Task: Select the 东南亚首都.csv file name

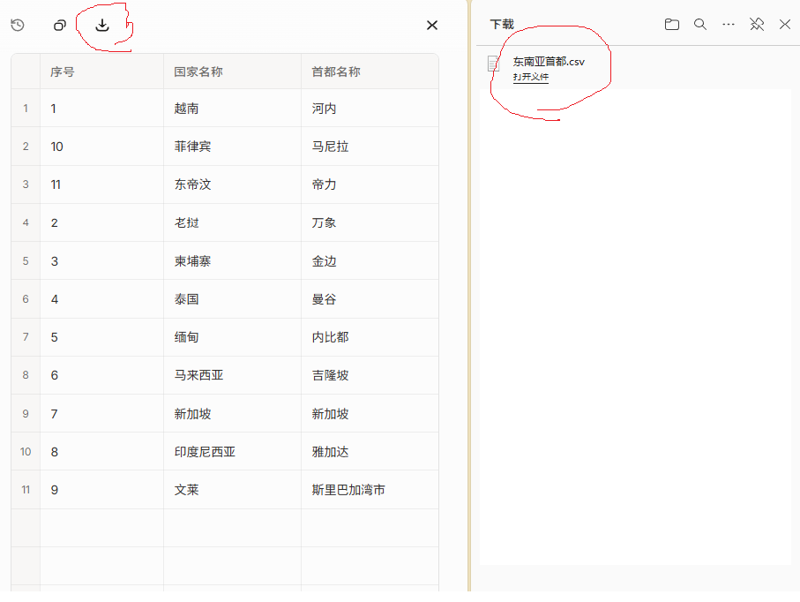Action: click(x=549, y=62)
